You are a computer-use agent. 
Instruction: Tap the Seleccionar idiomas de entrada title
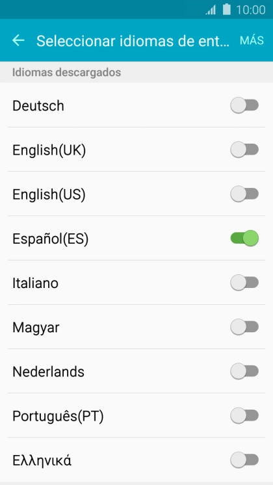133,41
